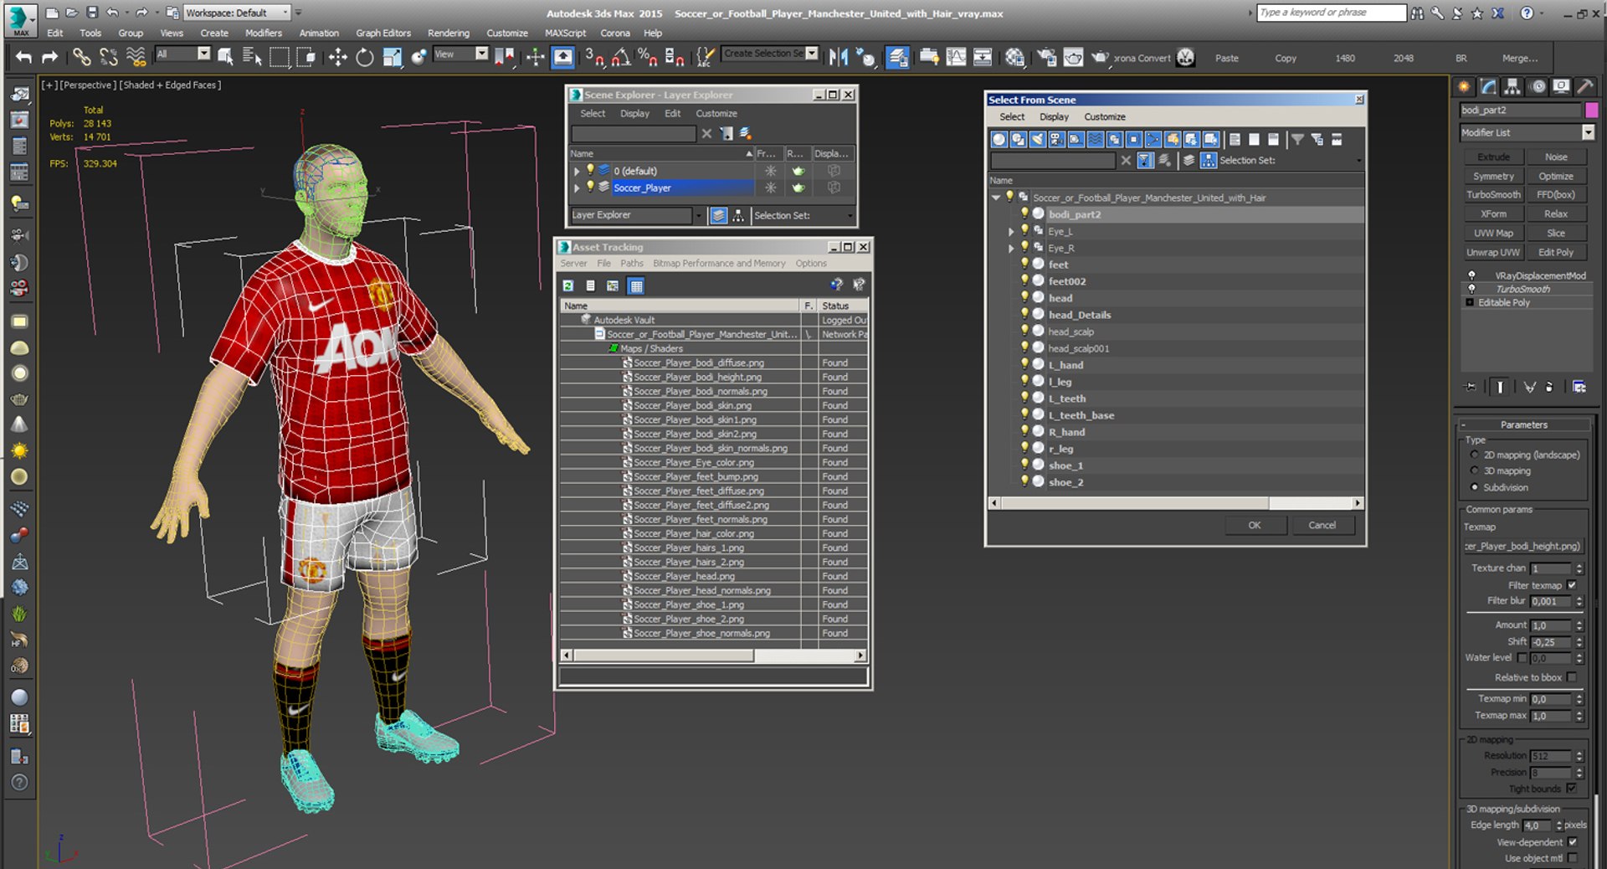Image resolution: width=1607 pixels, height=869 pixels.
Task: Open the Display menu in Select From Scene
Action: [x=1054, y=117]
